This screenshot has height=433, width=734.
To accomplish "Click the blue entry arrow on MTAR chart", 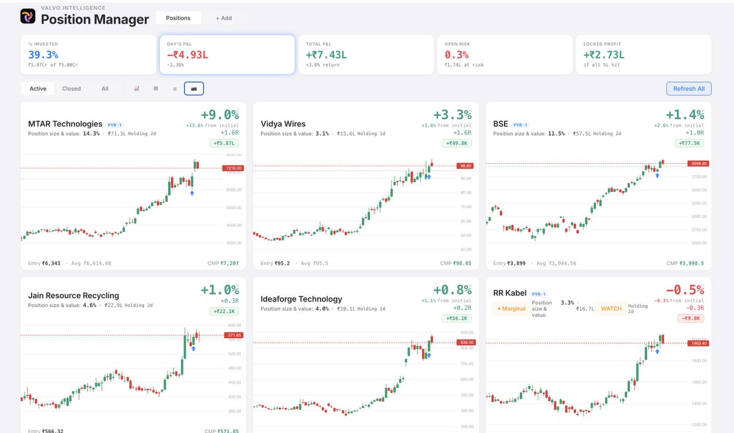I will (x=192, y=193).
